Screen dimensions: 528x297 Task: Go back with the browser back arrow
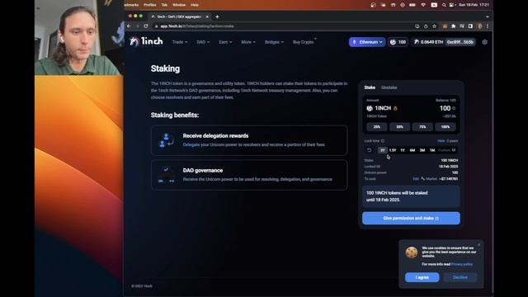pyautogui.click(x=129, y=26)
